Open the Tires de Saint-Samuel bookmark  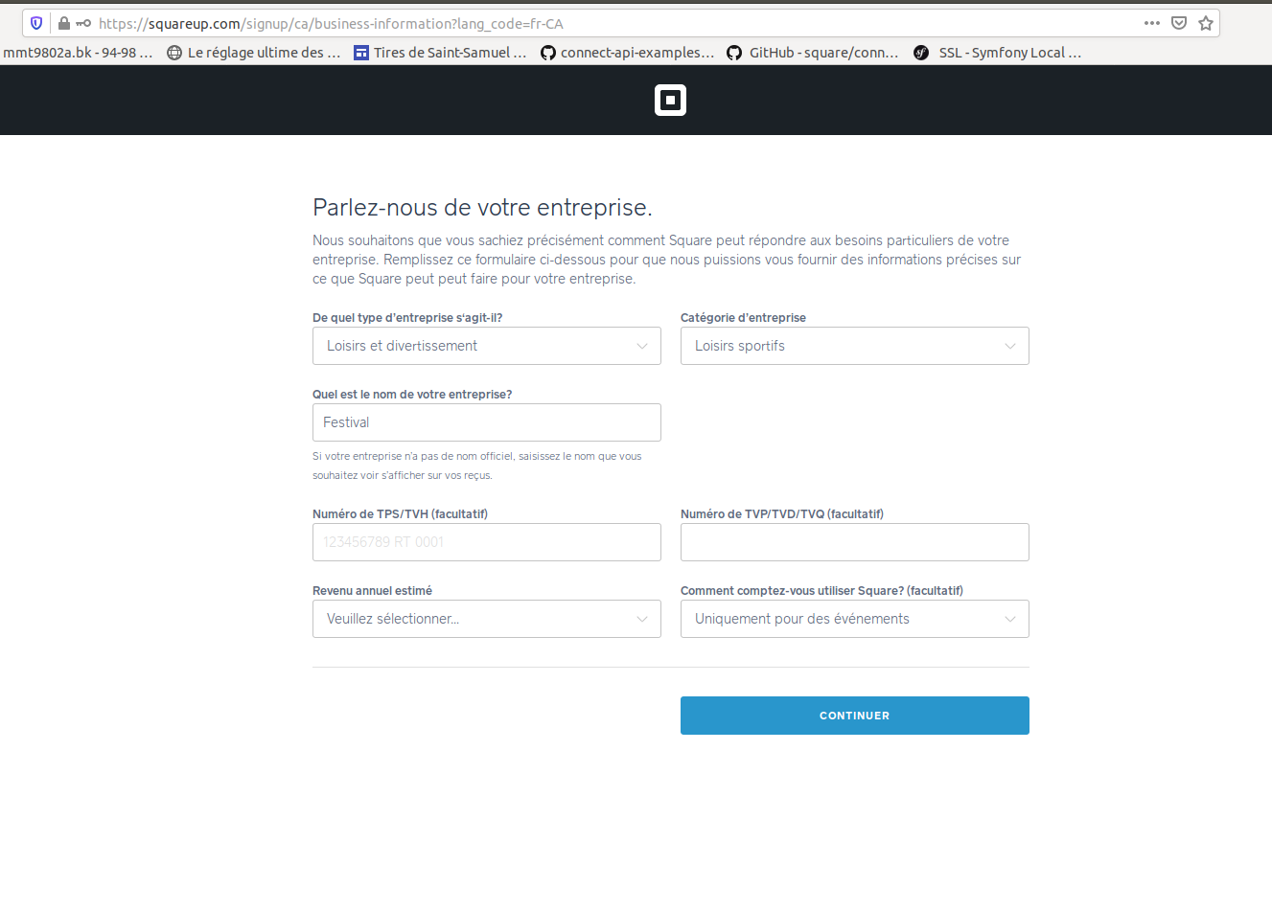(440, 53)
